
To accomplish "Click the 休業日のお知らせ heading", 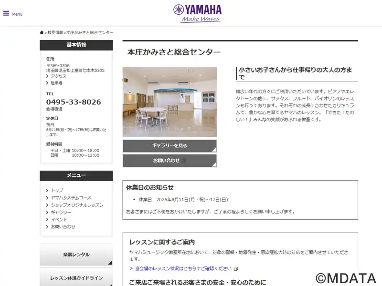I will click(x=150, y=187).
